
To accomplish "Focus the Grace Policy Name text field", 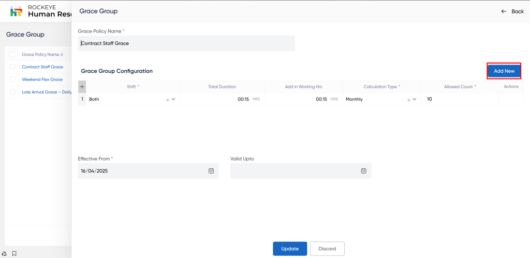I will pos(186,43).
